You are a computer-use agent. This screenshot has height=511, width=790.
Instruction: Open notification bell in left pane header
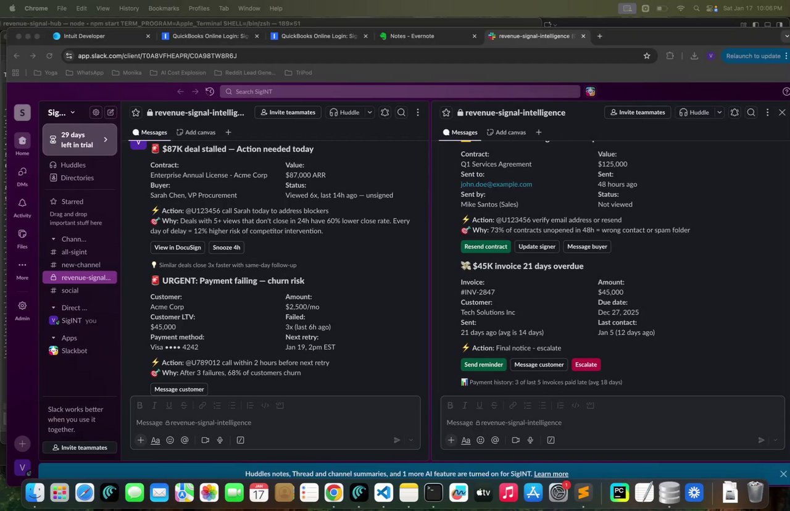385,112
